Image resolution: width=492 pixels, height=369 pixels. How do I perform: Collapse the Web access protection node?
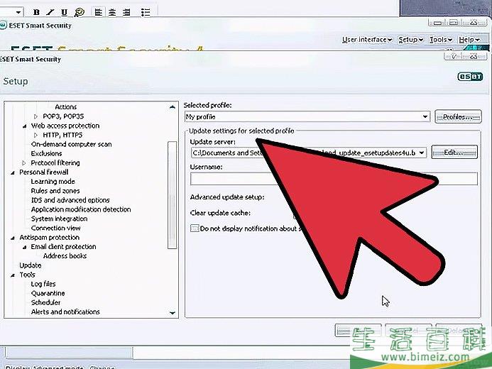point(24,126)
